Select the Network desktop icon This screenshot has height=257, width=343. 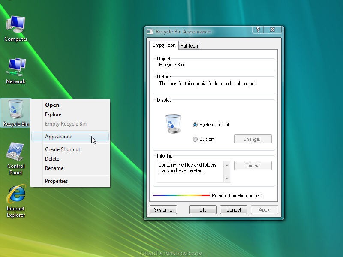(16, 71)
